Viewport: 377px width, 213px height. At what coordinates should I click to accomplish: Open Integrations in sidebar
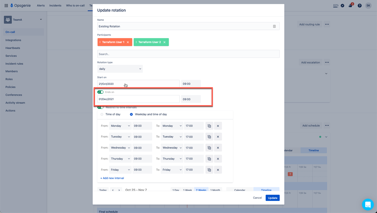click(13, 40)
